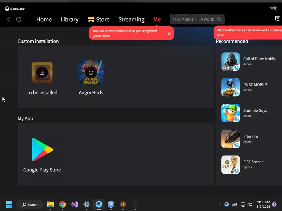Open the notification count badge
The height and width of the screenshot is (211, 282).
coord(274,204)
